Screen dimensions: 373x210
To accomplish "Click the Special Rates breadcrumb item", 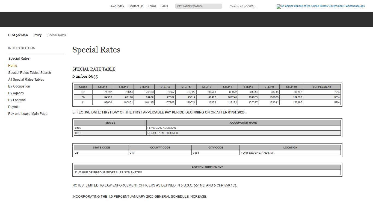I will coord(57,35).
